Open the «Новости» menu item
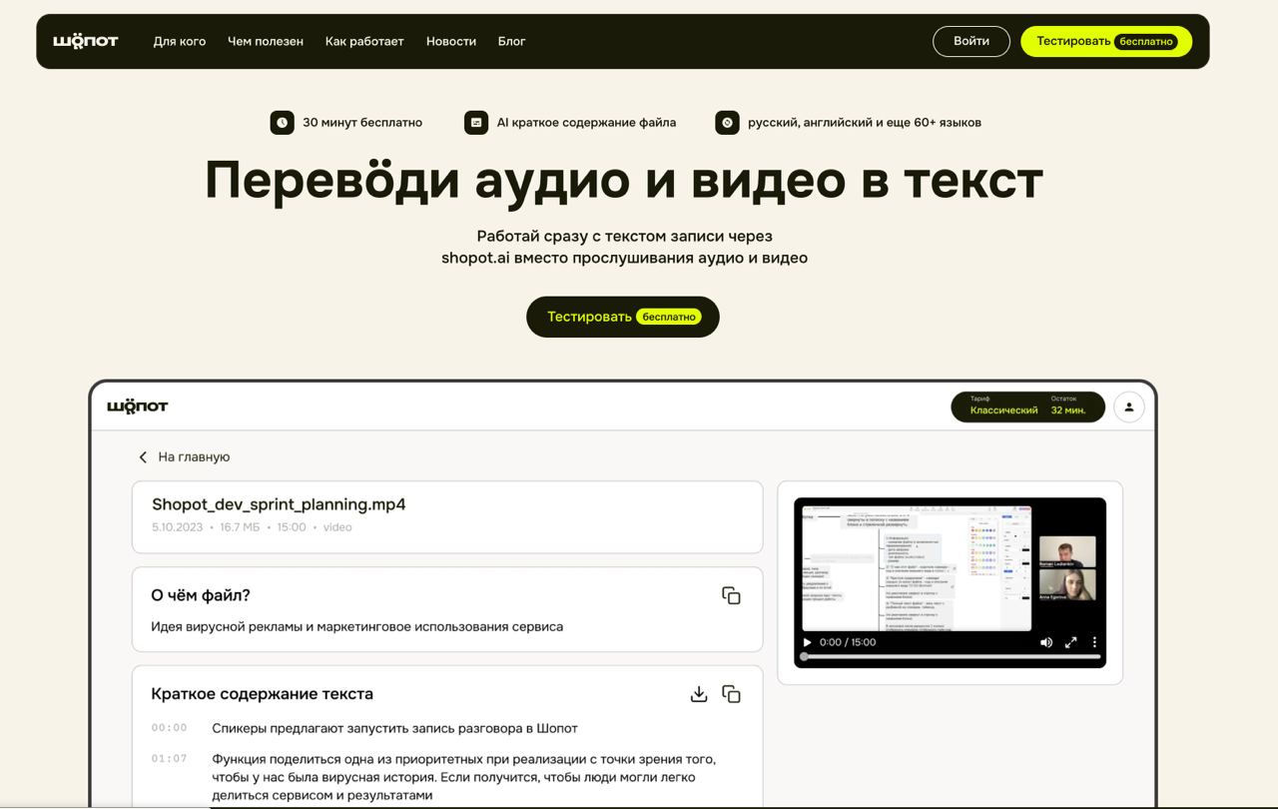The height and width of the screenshot is (809, 1278). (x=451, y=41)
